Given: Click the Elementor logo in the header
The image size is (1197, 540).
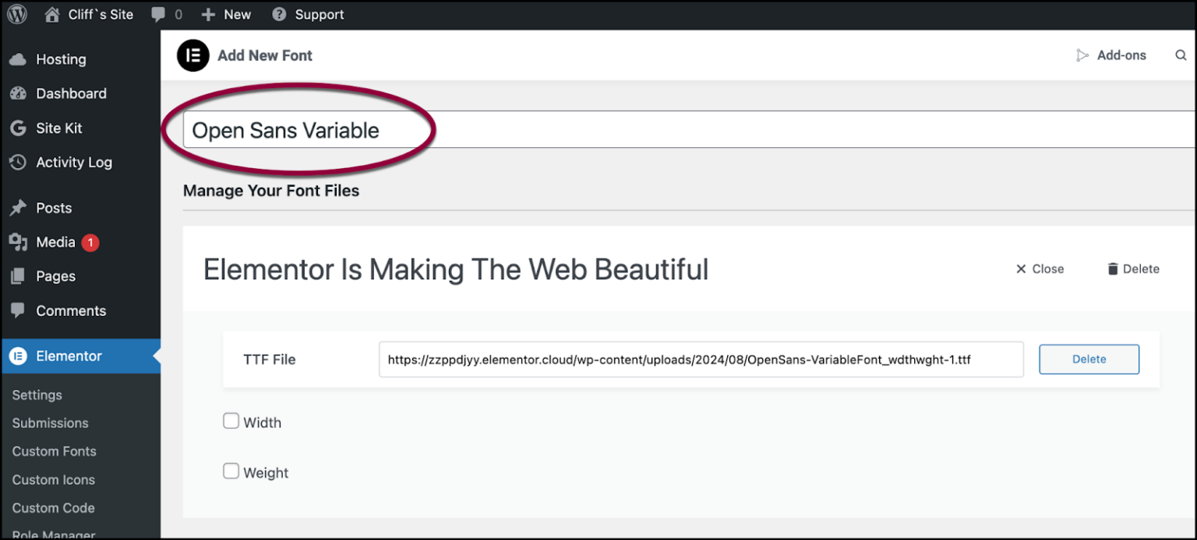Looking at the screenshot, I should click(192, 55).
